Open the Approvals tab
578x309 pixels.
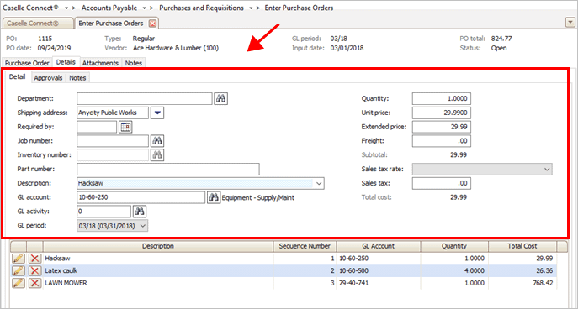point(48,78)
